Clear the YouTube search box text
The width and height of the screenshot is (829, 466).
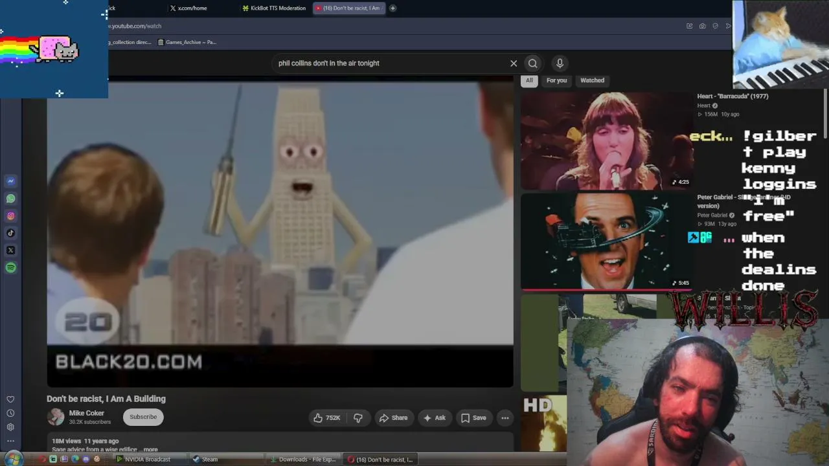click(x=514, y=63)
